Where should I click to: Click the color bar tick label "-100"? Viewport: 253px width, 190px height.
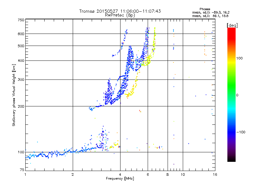(241, 132)
